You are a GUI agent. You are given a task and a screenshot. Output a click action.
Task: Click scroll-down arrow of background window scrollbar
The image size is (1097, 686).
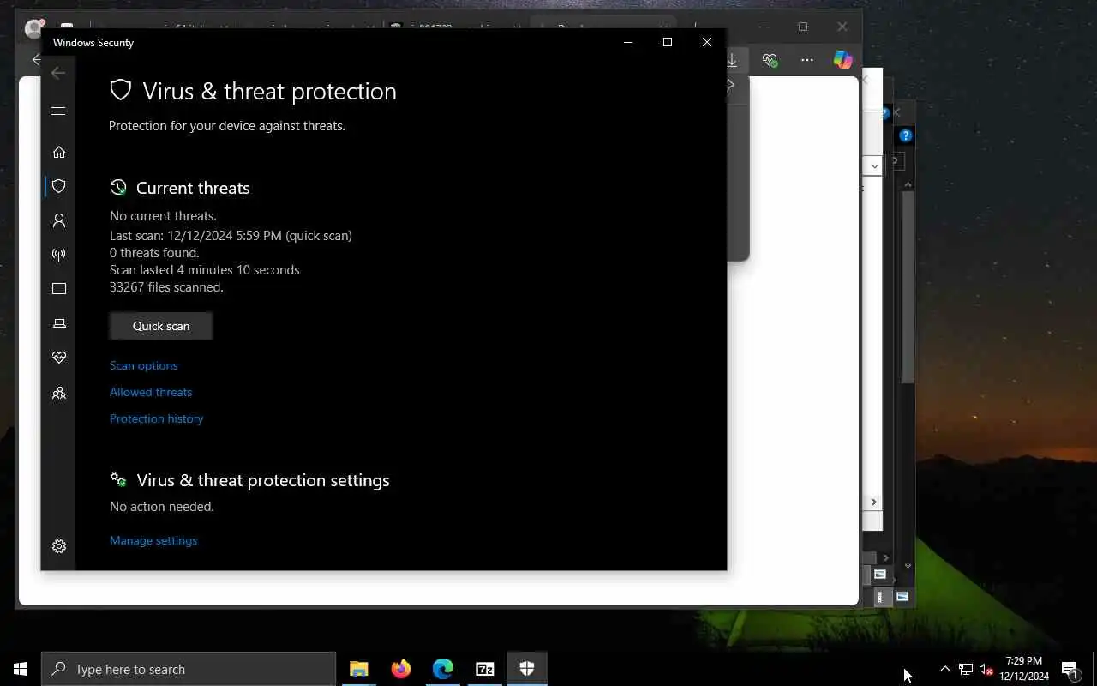coord(908,566)
